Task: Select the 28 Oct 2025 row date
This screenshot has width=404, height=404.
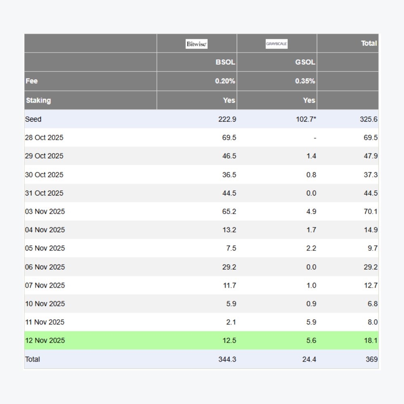Action: coord(44,137)
